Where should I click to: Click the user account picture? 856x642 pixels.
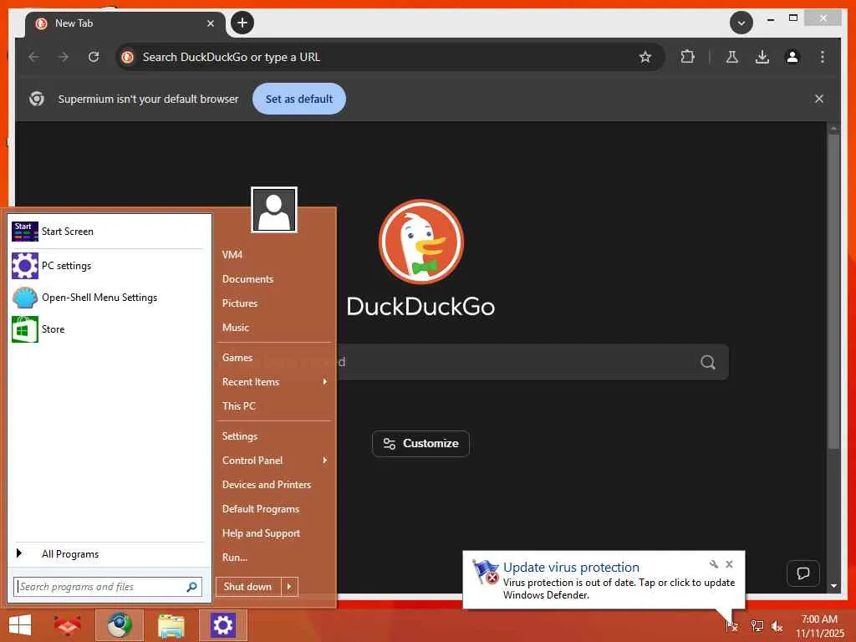coord(274,210)
